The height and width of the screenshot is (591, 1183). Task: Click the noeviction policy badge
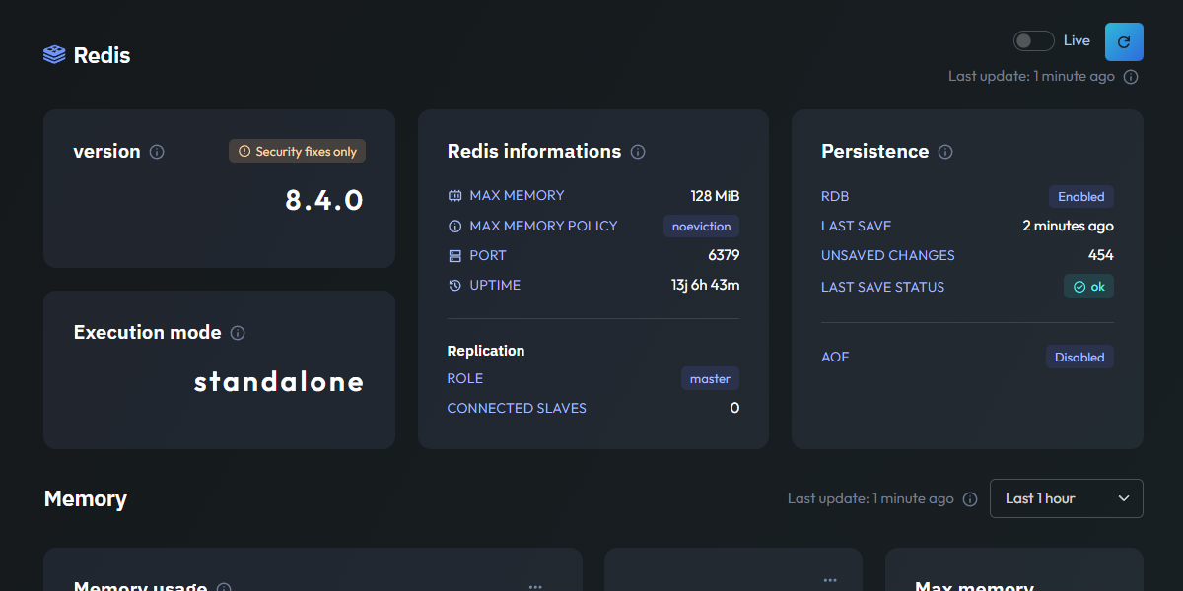click(x=701, y=226)
